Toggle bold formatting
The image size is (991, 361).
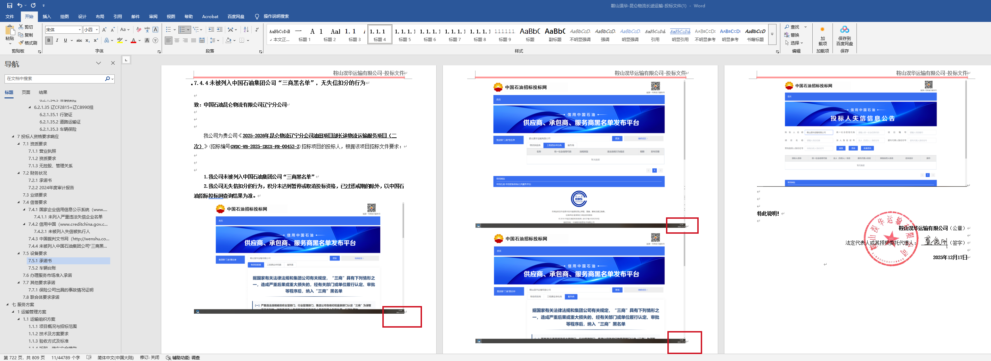pos(48,40)
